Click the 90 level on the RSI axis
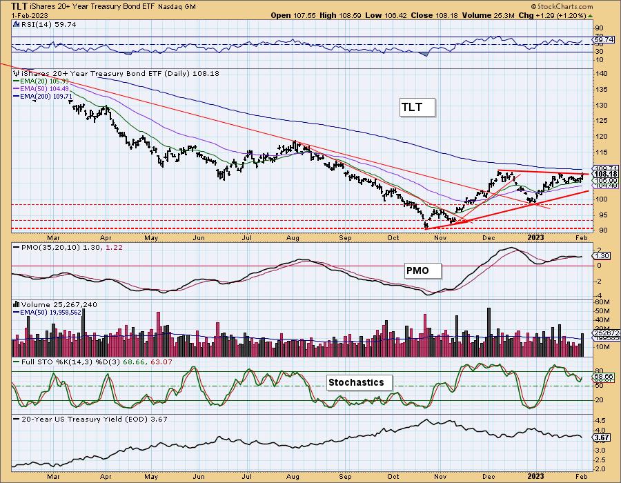621x483 pixels. click(x=599, y=28)
